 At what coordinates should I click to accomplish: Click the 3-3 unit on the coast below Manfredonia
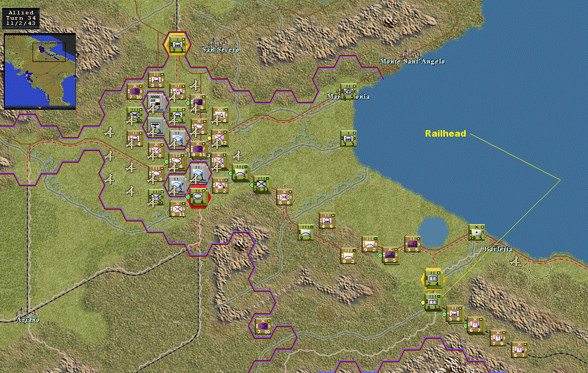click(348, 138)
